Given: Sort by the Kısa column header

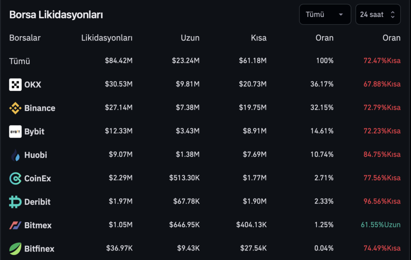Looking at the screenshot, I should click(x=259, y=38).
